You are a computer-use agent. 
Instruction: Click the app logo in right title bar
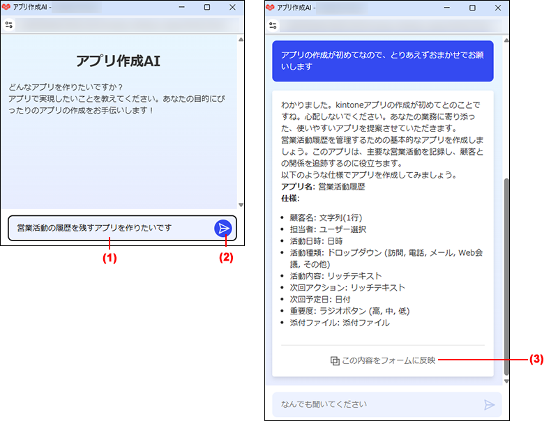click(x=271, y=7)
